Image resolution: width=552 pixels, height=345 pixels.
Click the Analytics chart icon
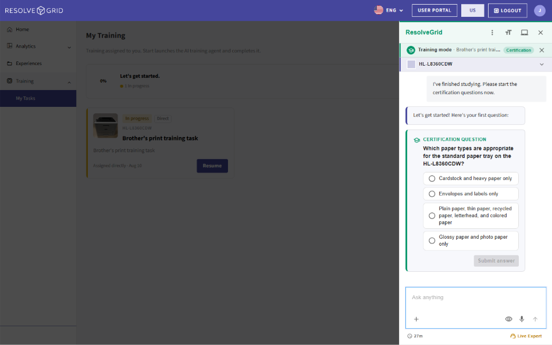(9, 46)
